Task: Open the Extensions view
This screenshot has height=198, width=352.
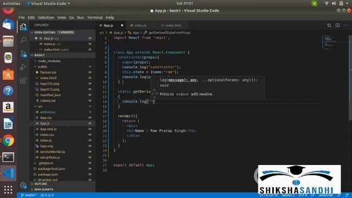Action: pos(23,80)
